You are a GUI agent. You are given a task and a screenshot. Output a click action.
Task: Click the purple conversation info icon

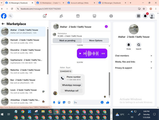tap(106, 27)
